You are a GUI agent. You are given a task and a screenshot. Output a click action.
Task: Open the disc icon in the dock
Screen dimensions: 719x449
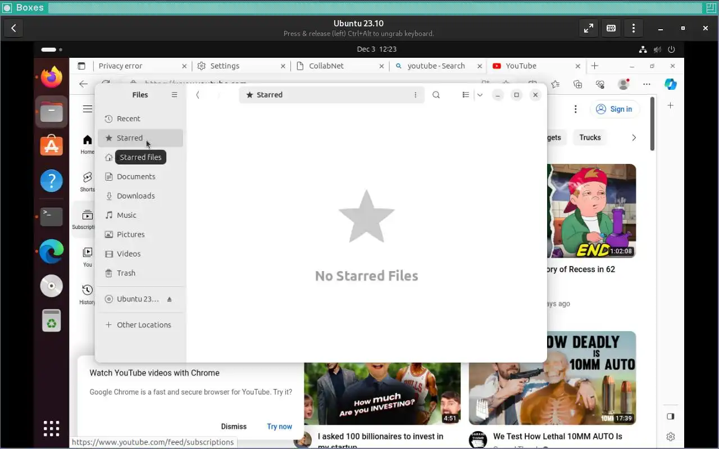pos(52,286)
